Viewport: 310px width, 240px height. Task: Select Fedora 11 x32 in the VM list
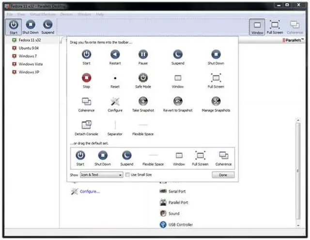pyautogui.click(x=30, y=40)
